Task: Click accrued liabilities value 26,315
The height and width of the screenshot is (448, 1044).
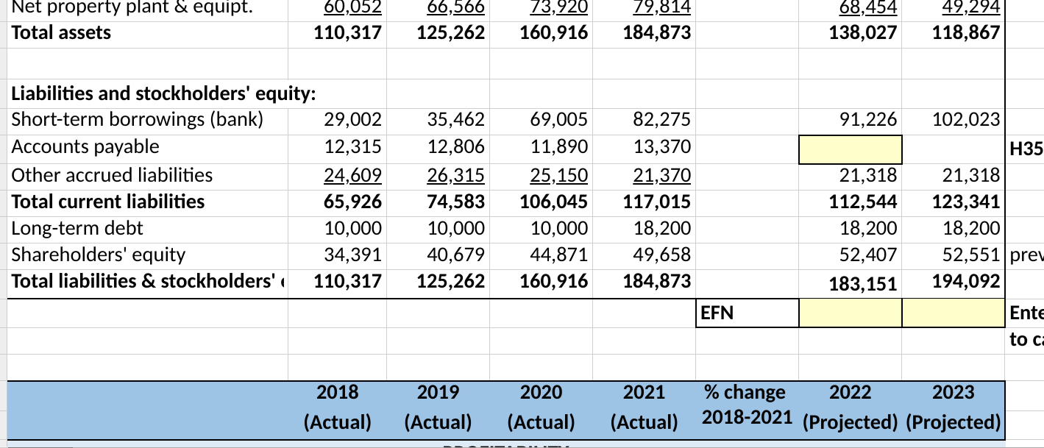Action: (456, 175)
